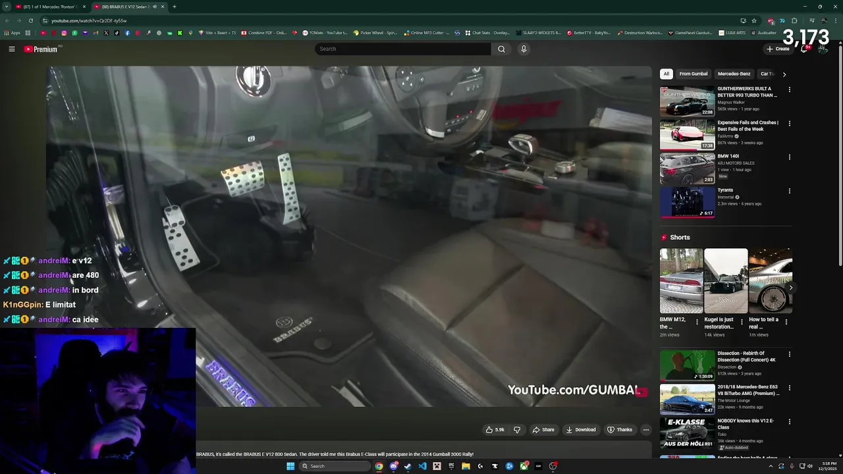The width and height of the screenshot is (843, 474).
Task: Open X (Twitter) bookmark in bookmarks bar
Action: (106, 33)
